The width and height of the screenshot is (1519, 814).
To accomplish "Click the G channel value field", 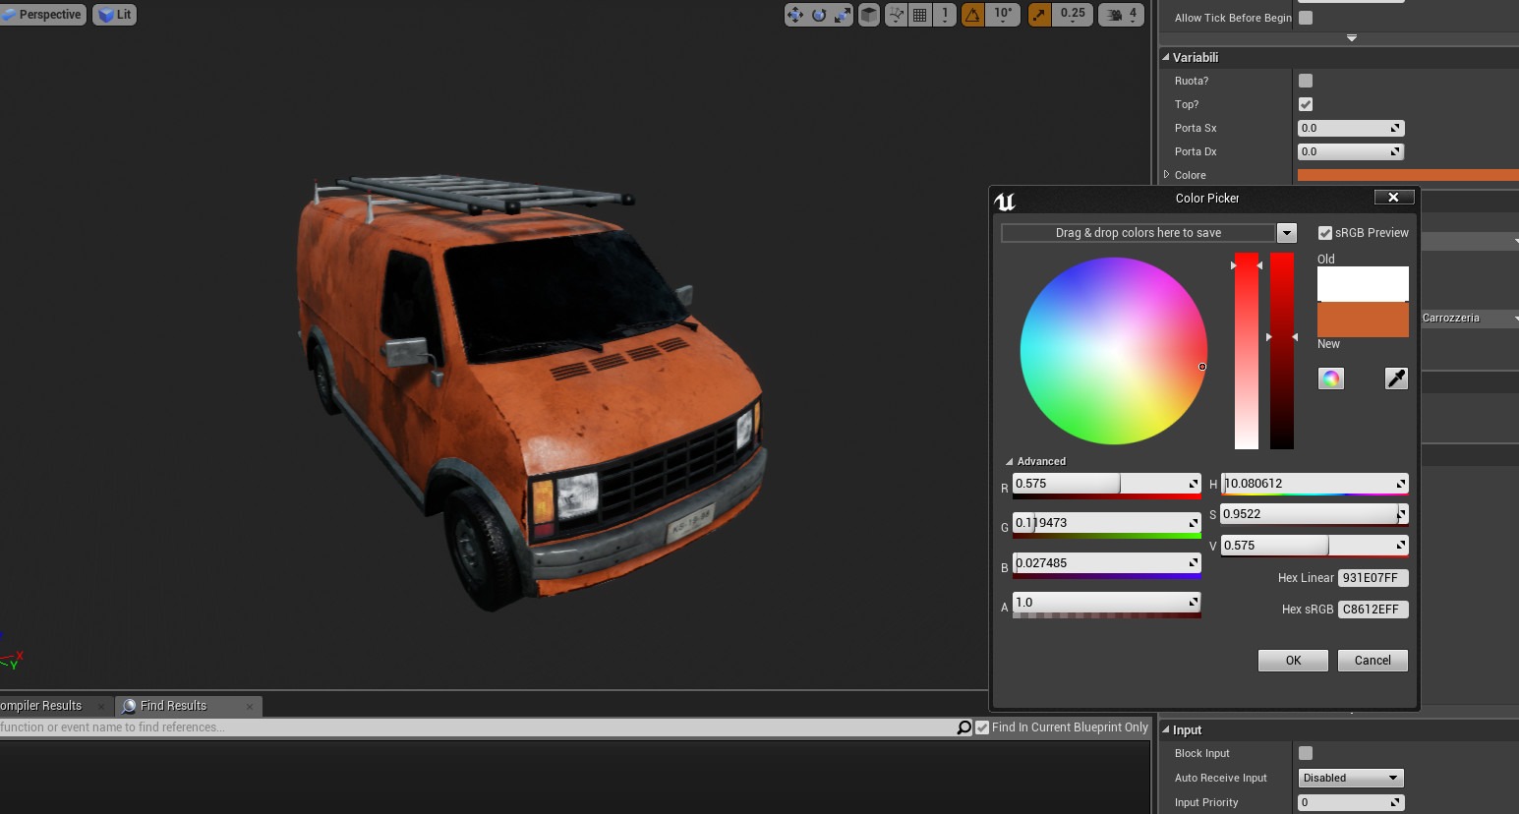I will [x=1106, y=523].
